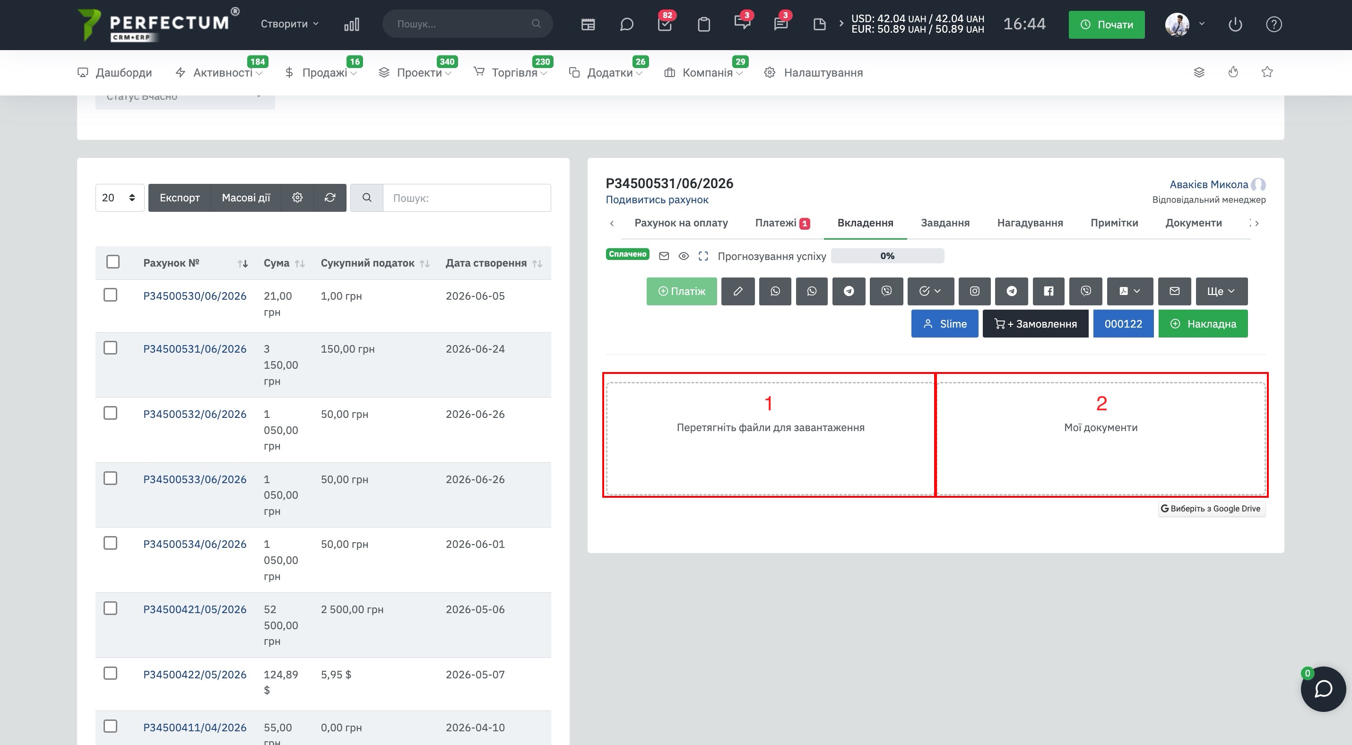Tick checkbox for invoice P34500534/06/2026
The height and width of the screenshot is (745, 1352).
pos(110,543)
